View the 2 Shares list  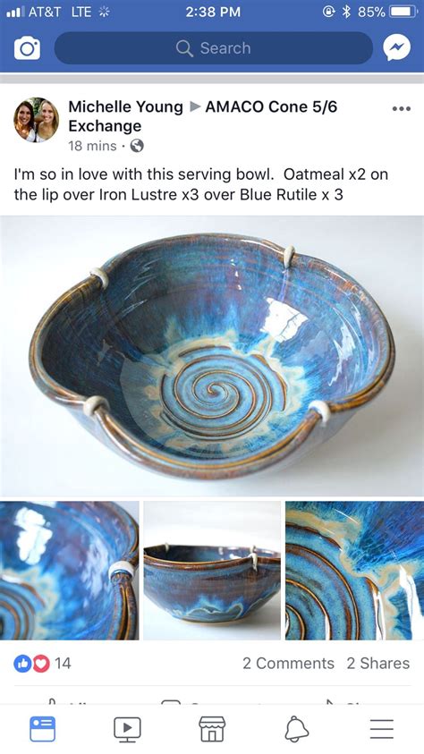pos(378,663)
